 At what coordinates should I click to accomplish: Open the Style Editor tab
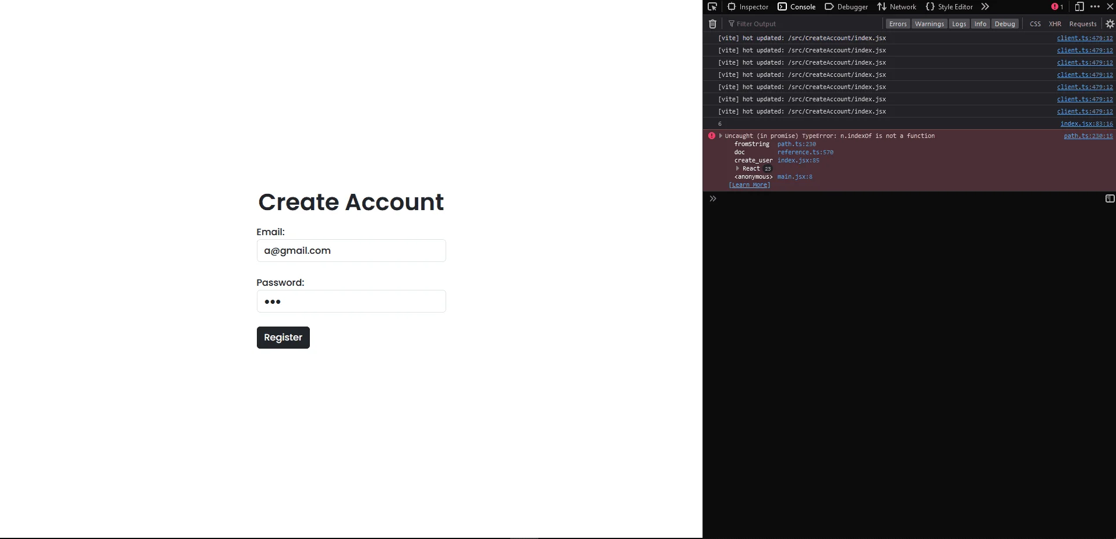pyautogui.click(x=949, y=7)
